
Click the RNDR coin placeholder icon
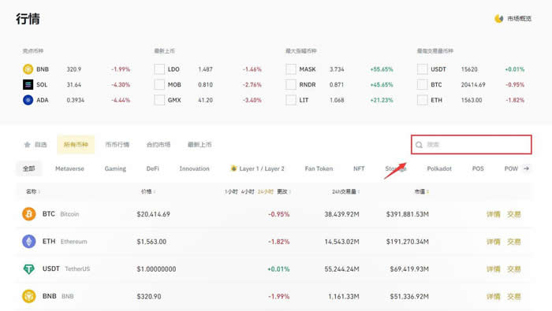[x=291, y=85]
